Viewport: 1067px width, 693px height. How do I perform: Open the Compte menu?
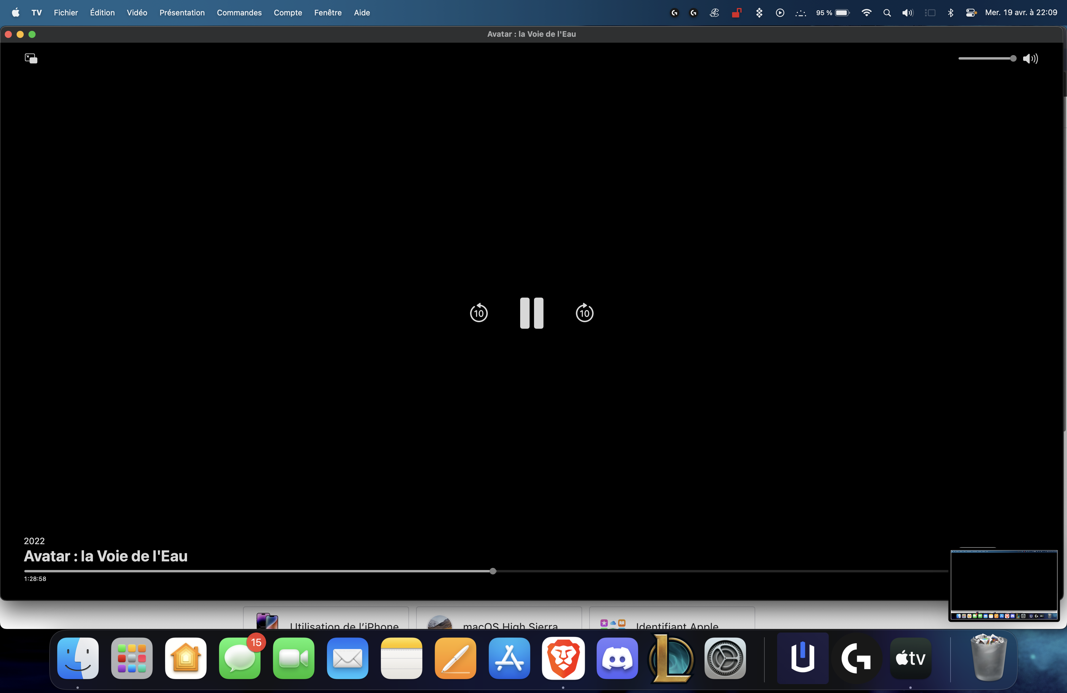288,12
